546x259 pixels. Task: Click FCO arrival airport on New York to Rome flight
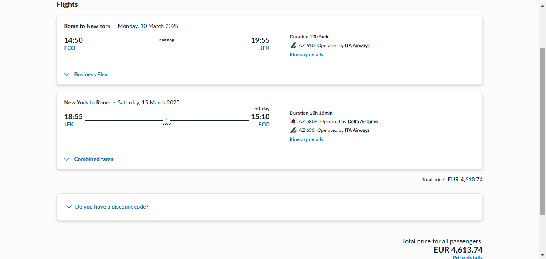[264, 125]
